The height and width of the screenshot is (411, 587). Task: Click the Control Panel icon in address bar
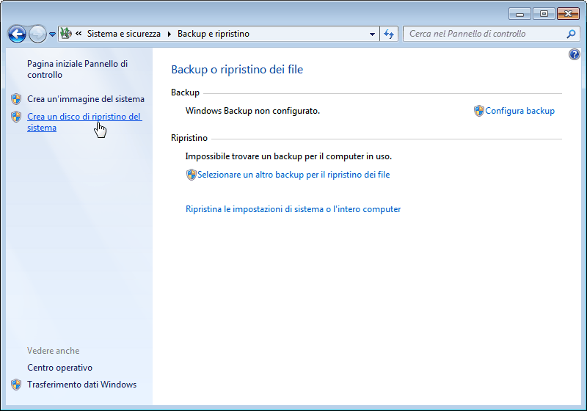tap(66, 33)
